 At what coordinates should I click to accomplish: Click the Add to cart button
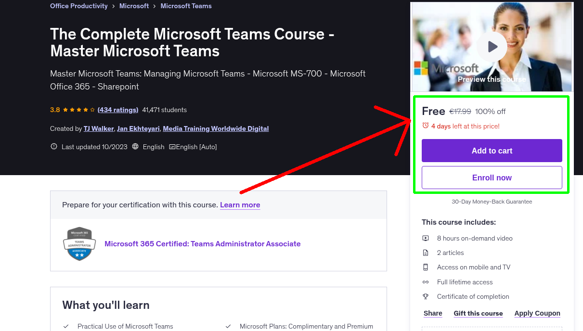coord(492,151)
